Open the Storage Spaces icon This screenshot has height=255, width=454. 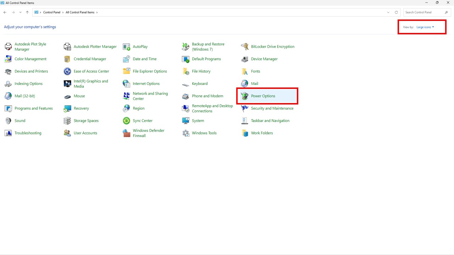[67, 121]
